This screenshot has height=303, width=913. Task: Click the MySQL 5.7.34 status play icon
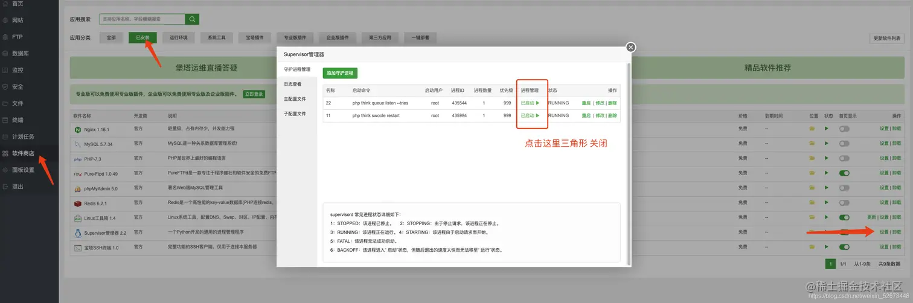click(x=827, y=144)
